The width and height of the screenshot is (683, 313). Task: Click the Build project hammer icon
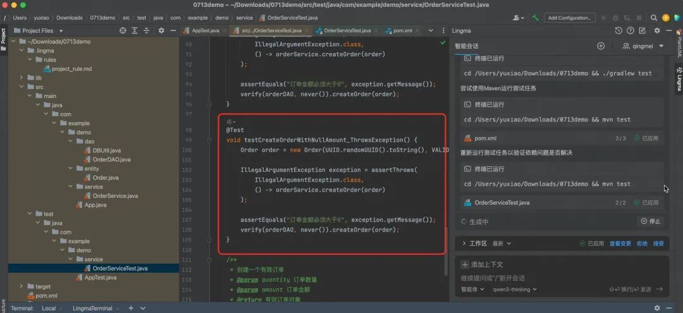(536, 18)
